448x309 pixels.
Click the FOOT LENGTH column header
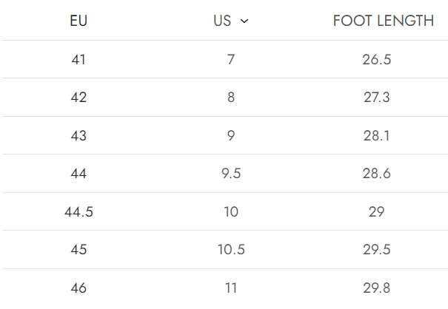pyautogui.click(x=383, y=21)
